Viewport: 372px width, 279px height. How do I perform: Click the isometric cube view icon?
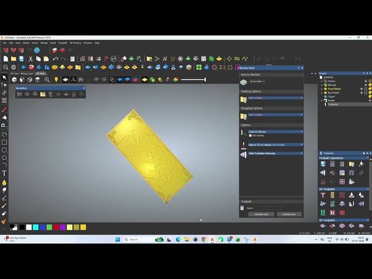pos(14,80)
